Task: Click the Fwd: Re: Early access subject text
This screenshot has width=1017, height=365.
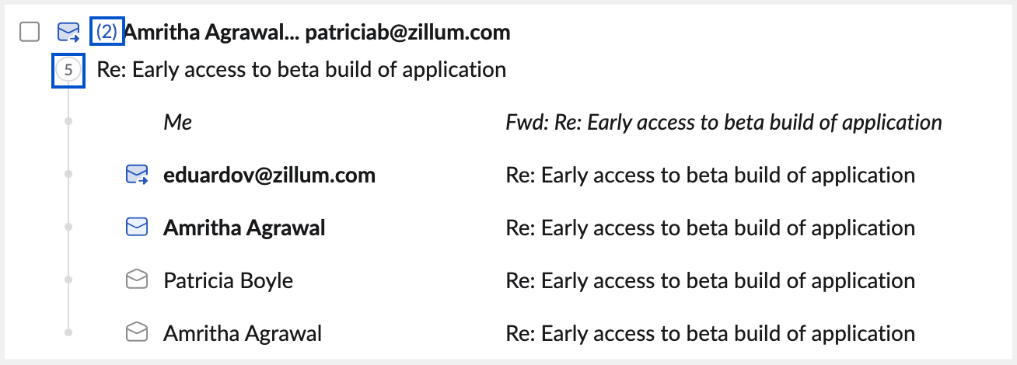Action: click(723, 123)
